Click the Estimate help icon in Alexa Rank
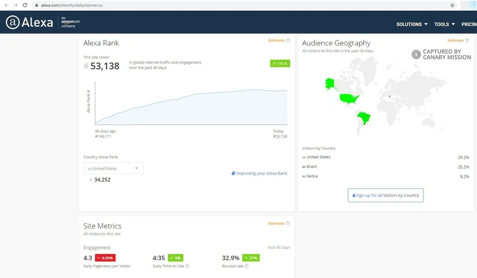This screenshot has height=278, width=477. coord(288,40)
